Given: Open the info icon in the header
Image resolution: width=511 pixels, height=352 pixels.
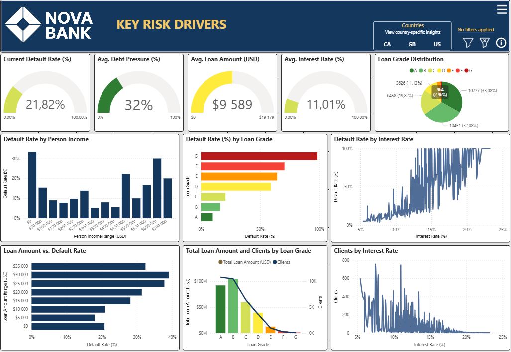Looking at the screenshot, I should point(501,43).
